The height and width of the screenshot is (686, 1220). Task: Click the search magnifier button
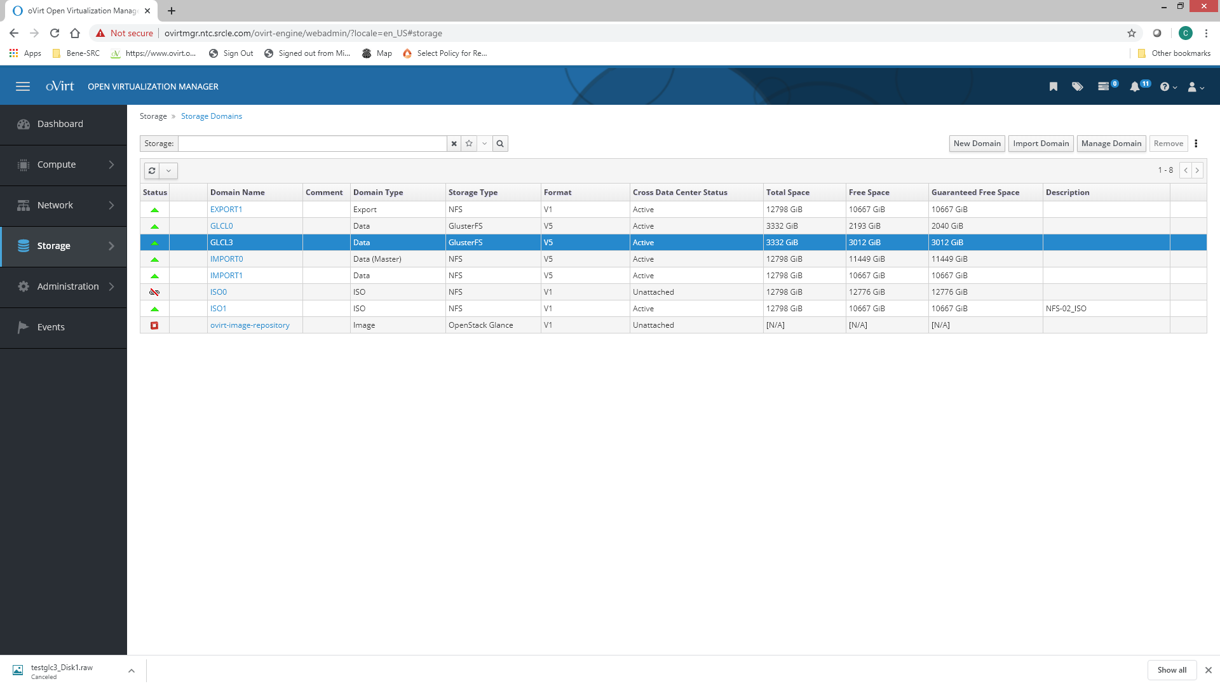pos(500,144)
